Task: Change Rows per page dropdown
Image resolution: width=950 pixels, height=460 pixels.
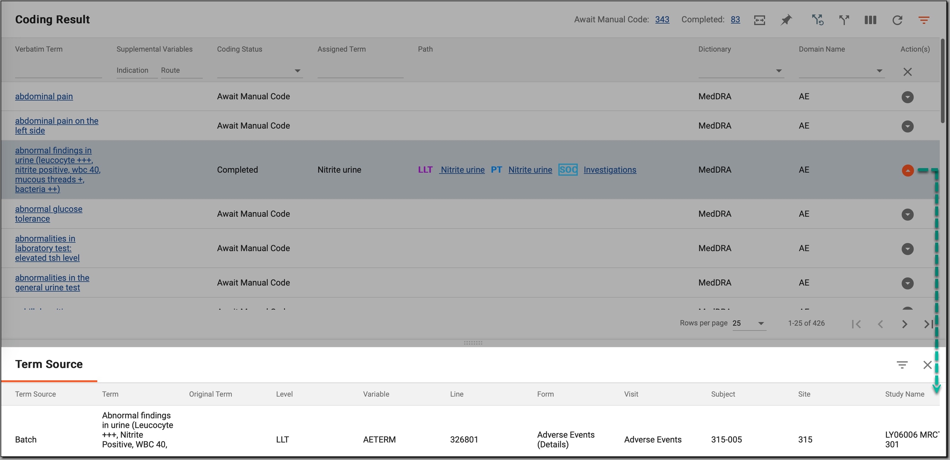Action: [749, 323]
